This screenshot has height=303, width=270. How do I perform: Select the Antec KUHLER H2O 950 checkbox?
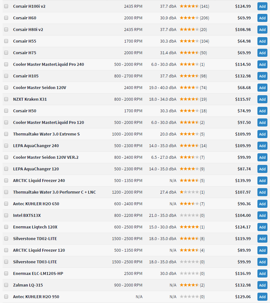[x=6, y=297]
